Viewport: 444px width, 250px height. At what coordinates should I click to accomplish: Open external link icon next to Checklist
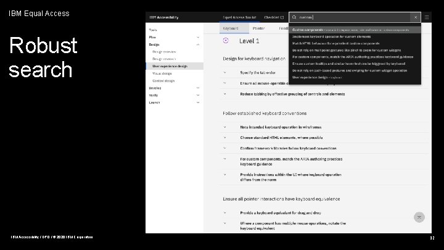coord(282,17)
